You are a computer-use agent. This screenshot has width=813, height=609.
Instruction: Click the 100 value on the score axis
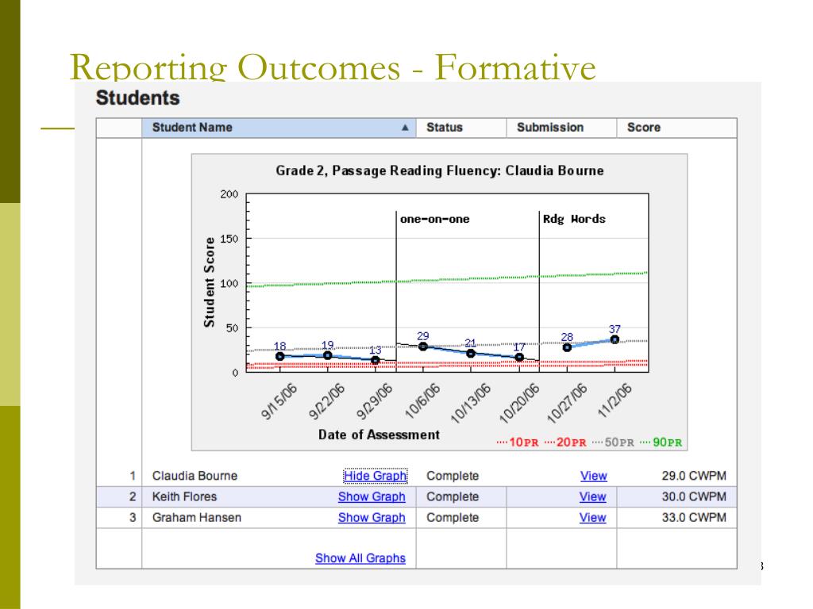tap(229, 283)
